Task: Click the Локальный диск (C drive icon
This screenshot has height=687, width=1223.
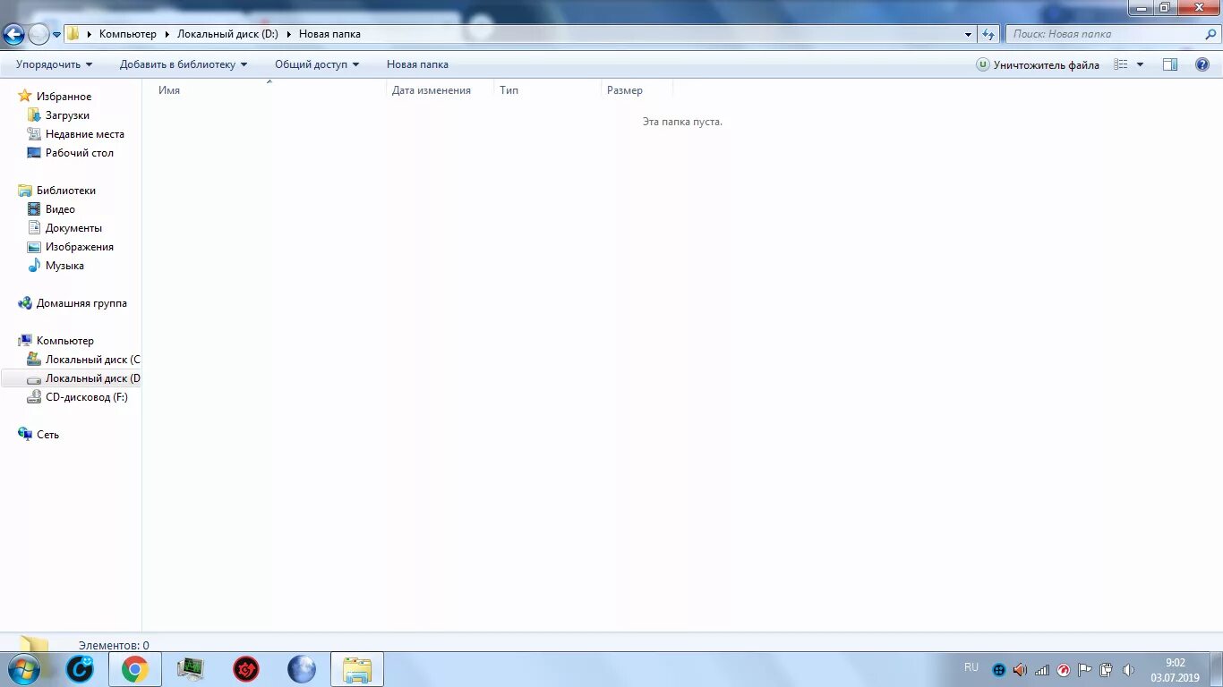Action: tap(34, 360)
